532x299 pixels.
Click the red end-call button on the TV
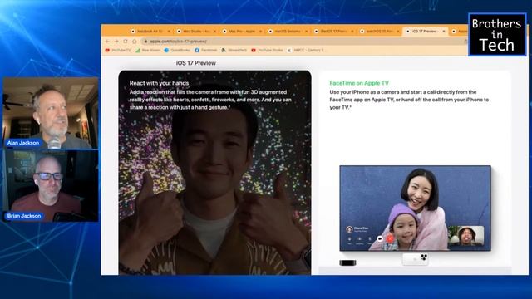pyautogui.click(x=390, y=238)
